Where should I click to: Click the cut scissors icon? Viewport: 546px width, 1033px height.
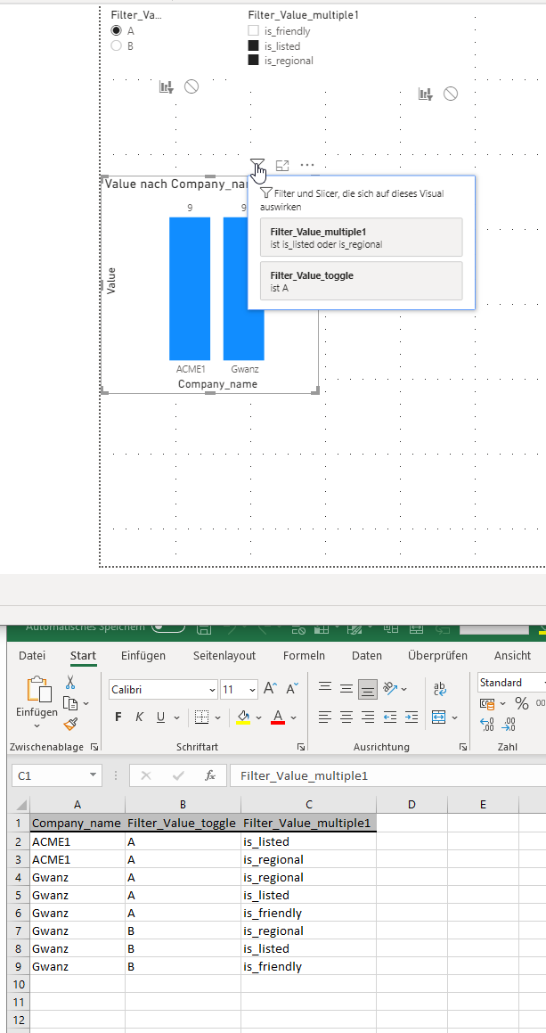coord(70,683)
